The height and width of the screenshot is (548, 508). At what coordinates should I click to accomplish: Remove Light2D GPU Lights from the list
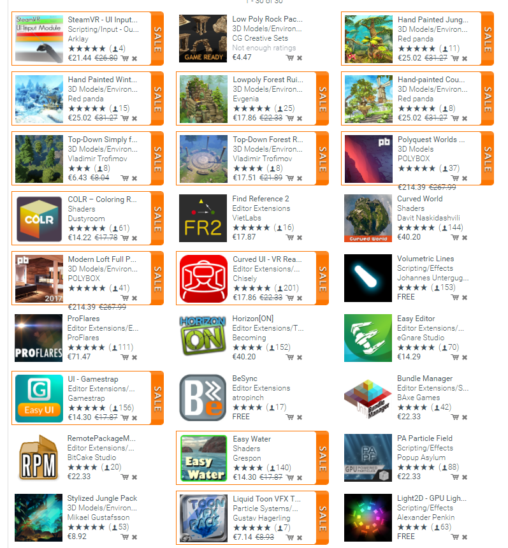coord(465,537)
